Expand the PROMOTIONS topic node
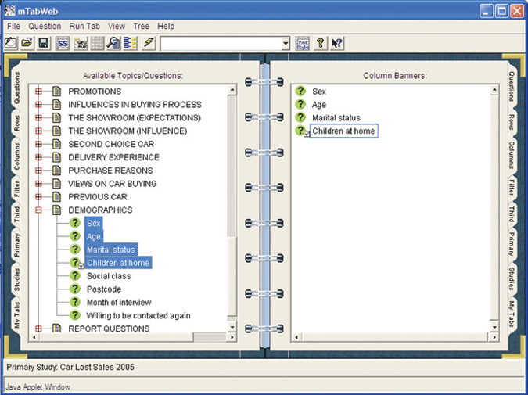This screenshot has height=395, width=528. tap(38, 92)
